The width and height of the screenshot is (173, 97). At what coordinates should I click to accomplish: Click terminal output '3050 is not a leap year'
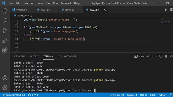coord(31,87)
